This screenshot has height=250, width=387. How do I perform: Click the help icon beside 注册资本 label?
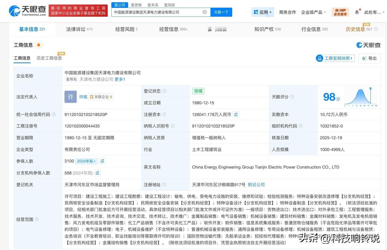[164, 115]
